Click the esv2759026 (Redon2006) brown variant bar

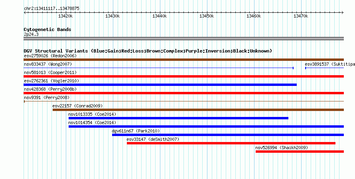pos(183,60)
